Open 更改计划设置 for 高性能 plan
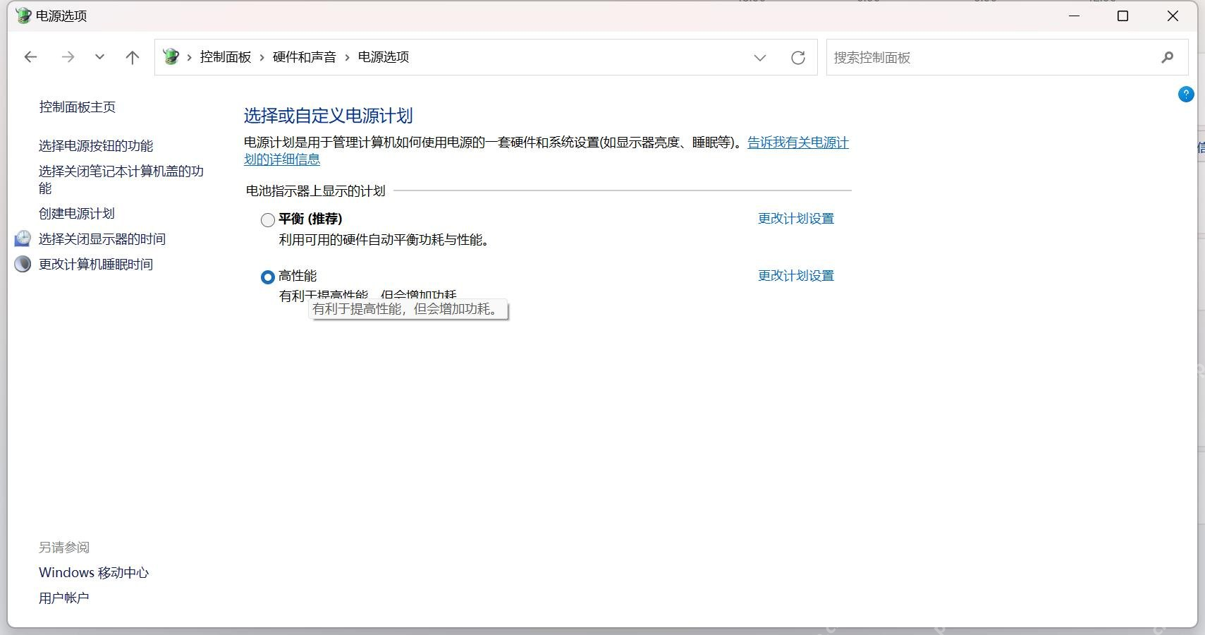1205x635 pixels. (795, 276)
